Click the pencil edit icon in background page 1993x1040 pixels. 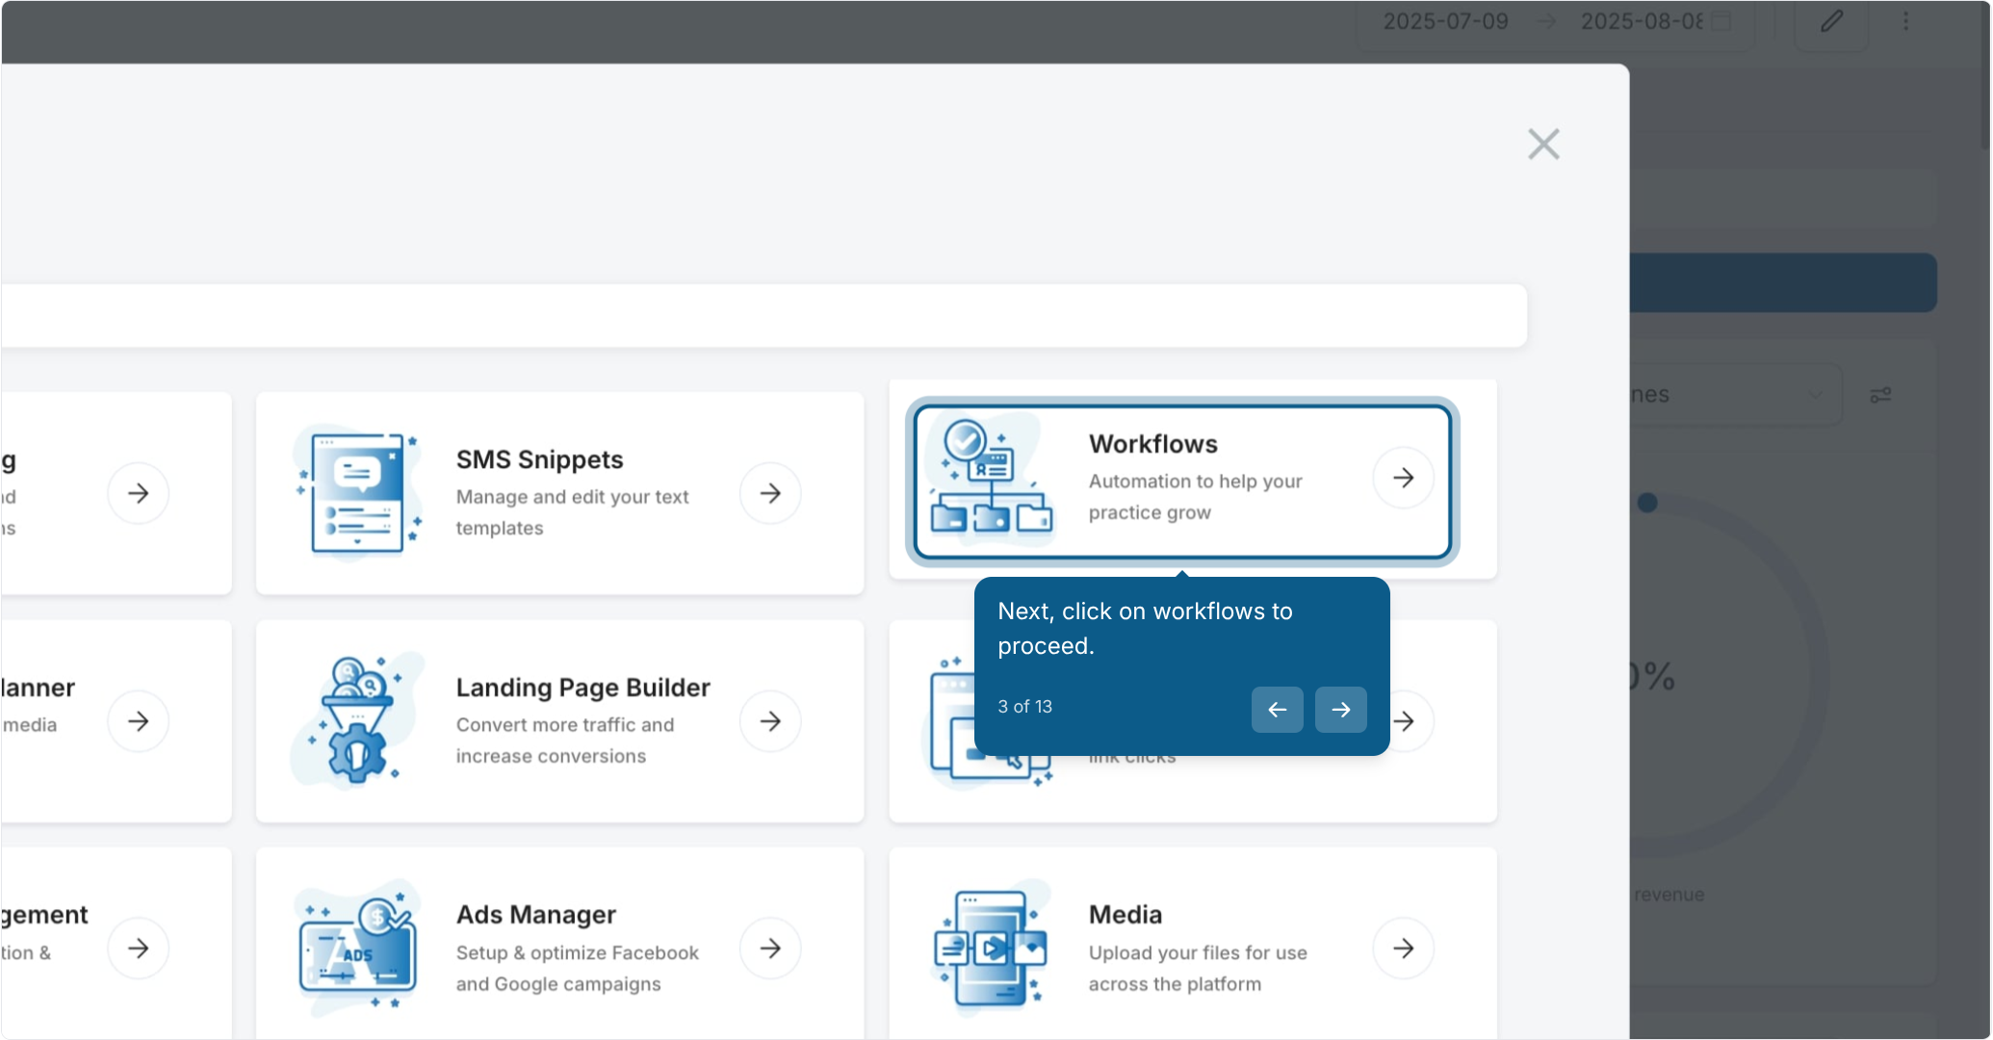(1831, 21)
